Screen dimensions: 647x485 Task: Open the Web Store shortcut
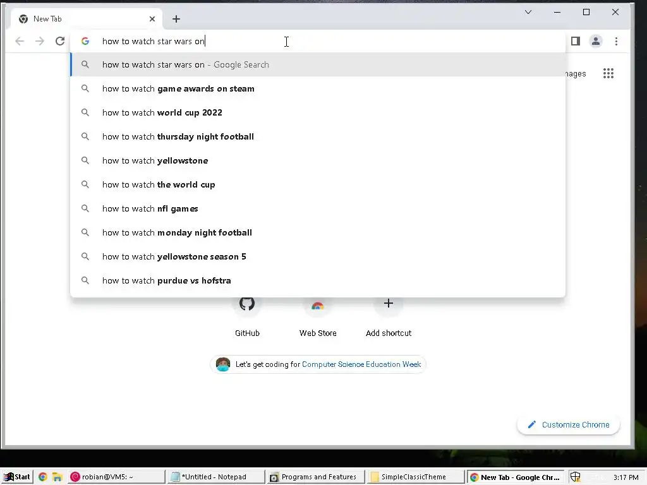click(x=318, y=316)
